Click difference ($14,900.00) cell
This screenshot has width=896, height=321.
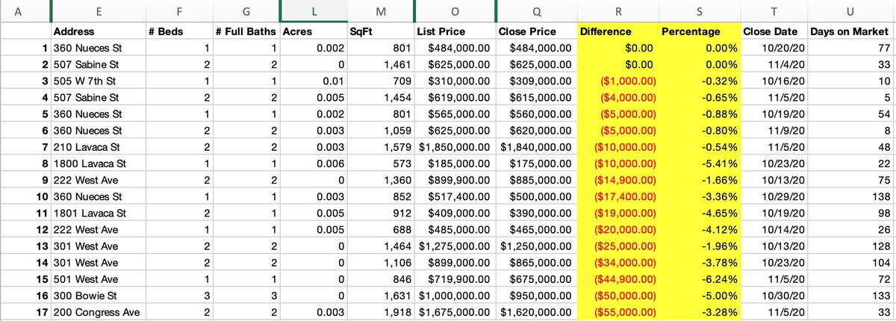617,179
